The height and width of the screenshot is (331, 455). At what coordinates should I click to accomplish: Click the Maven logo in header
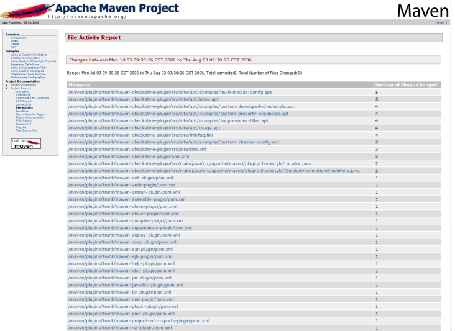422,11
